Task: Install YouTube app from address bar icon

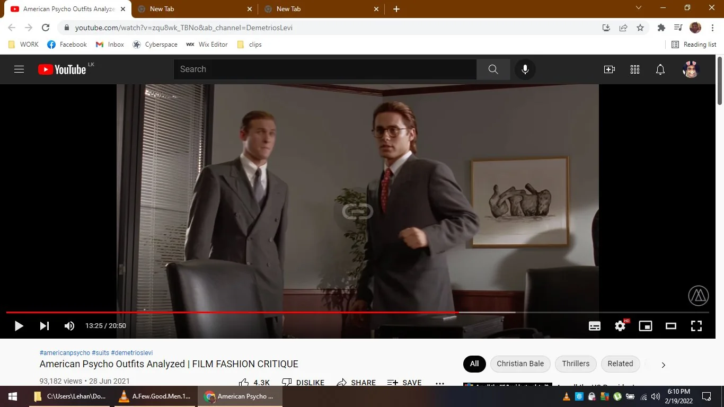Action: click(606, 28)
